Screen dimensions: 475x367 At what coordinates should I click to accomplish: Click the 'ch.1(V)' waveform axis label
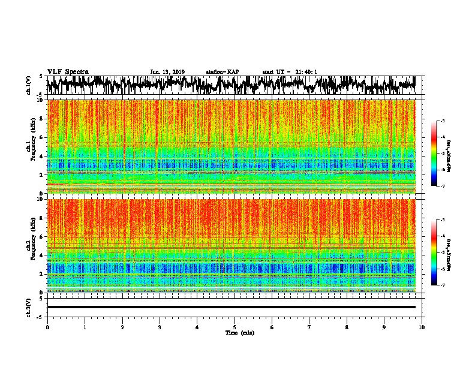(29, 85)
